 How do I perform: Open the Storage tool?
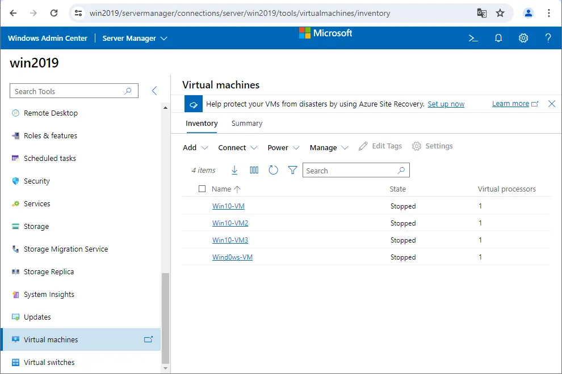click(x=81, y=226)
